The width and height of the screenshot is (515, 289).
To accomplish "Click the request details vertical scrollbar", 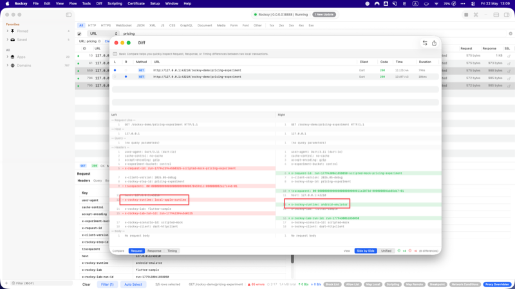I will pyautogui.click(x=292, y=259).
